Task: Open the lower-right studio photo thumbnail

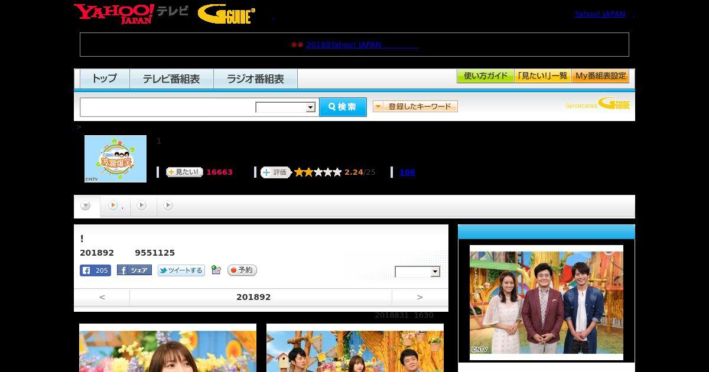Action: click(355, 348)
